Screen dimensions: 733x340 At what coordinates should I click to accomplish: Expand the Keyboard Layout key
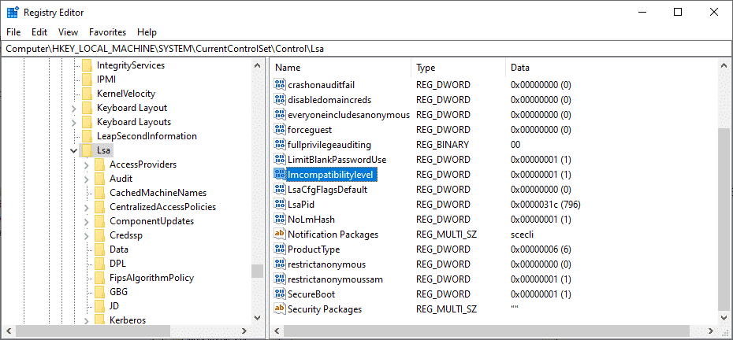(x=74, y=108)
